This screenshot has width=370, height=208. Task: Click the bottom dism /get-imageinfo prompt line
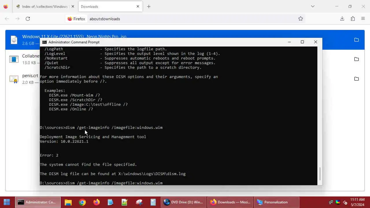click(101, 183)
